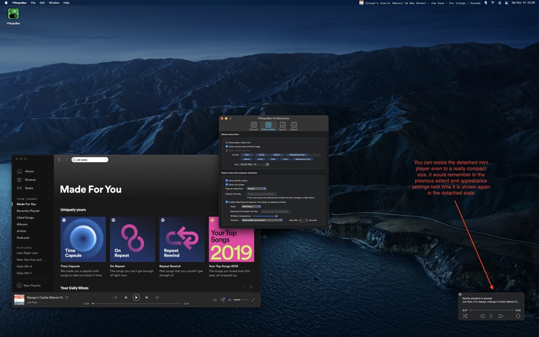539x337 pixels.
Task: Toggle Show mini player checkbox
Action: pos(227,184)
